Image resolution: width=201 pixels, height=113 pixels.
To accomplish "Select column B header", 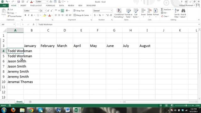I will [x=32, y=30].
